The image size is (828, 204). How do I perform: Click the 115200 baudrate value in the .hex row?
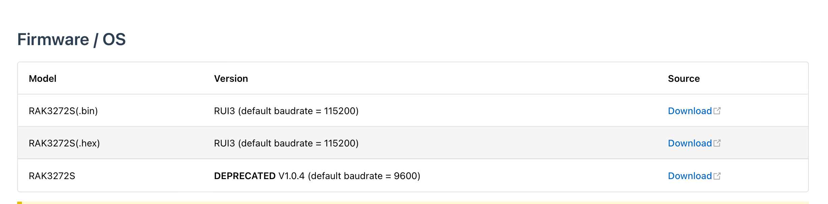coord(339,143)
